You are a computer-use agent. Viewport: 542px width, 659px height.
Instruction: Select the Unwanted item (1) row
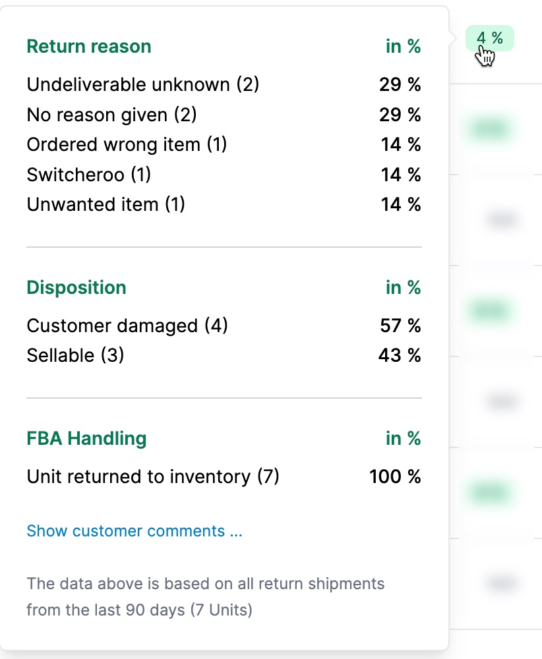pos(224,205)
